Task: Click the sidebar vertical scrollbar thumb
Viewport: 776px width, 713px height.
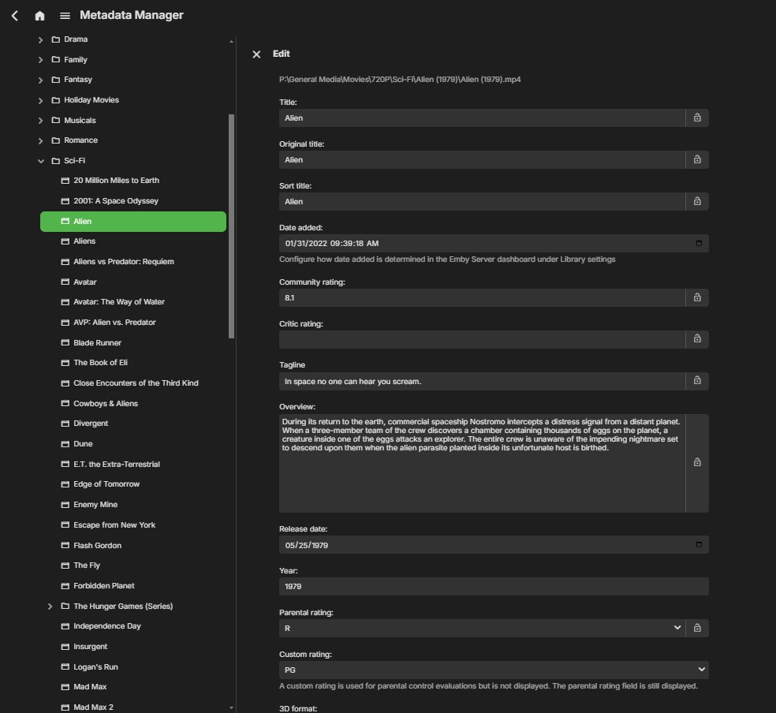Action: [231, 225]
